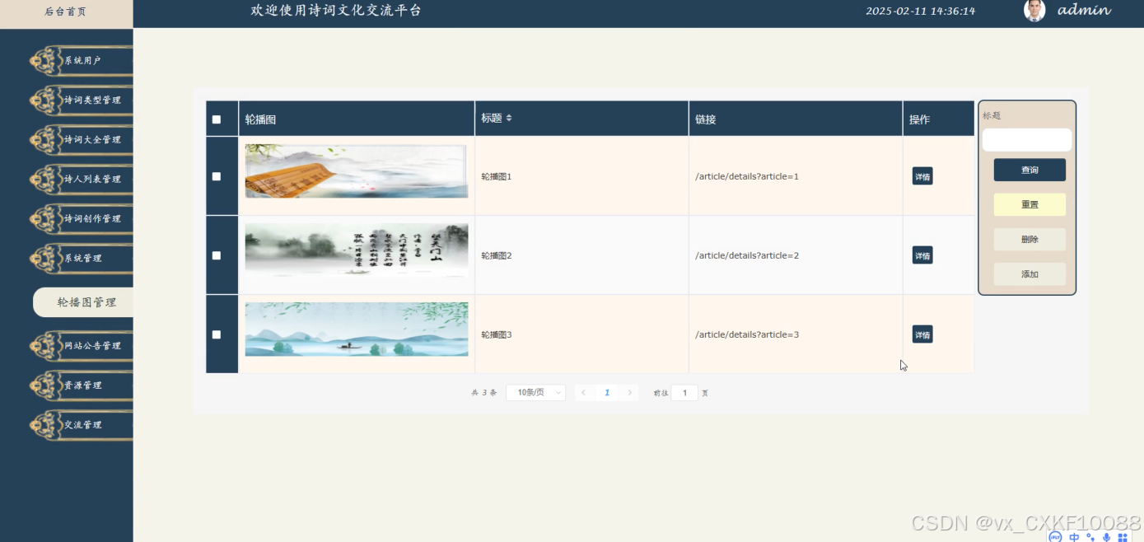Focus the go-to page number input
The width and height of the screenshot is (1144, 542).
(684, 393)
